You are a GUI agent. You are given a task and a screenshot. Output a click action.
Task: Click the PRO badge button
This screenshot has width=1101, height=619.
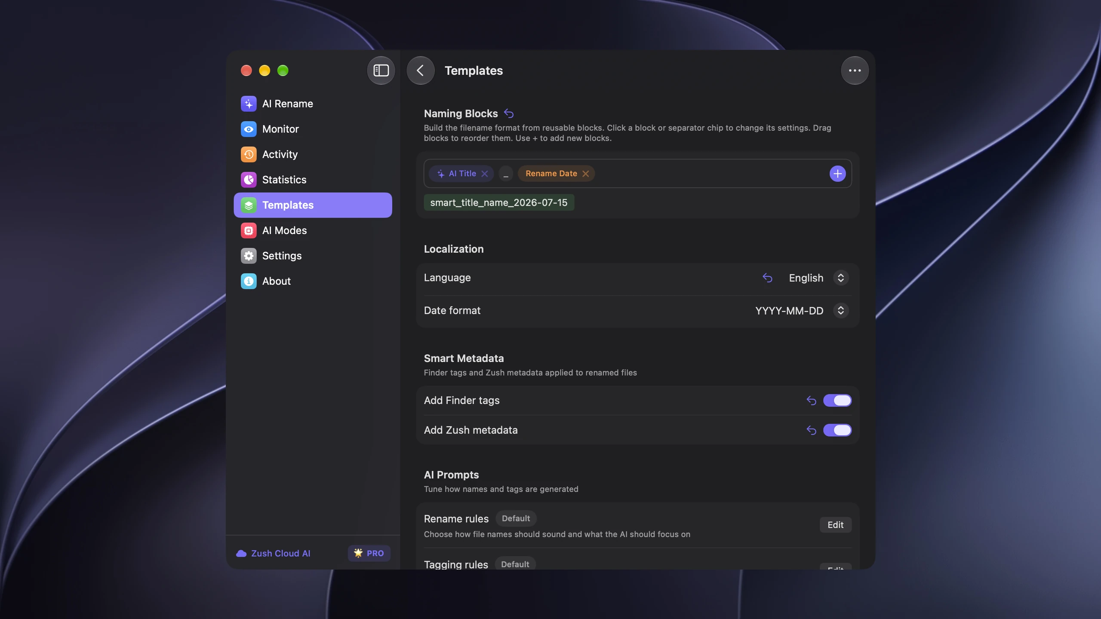[x=369, y=554]
